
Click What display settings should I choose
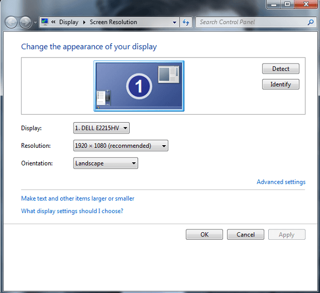click(x=72, y=211)
